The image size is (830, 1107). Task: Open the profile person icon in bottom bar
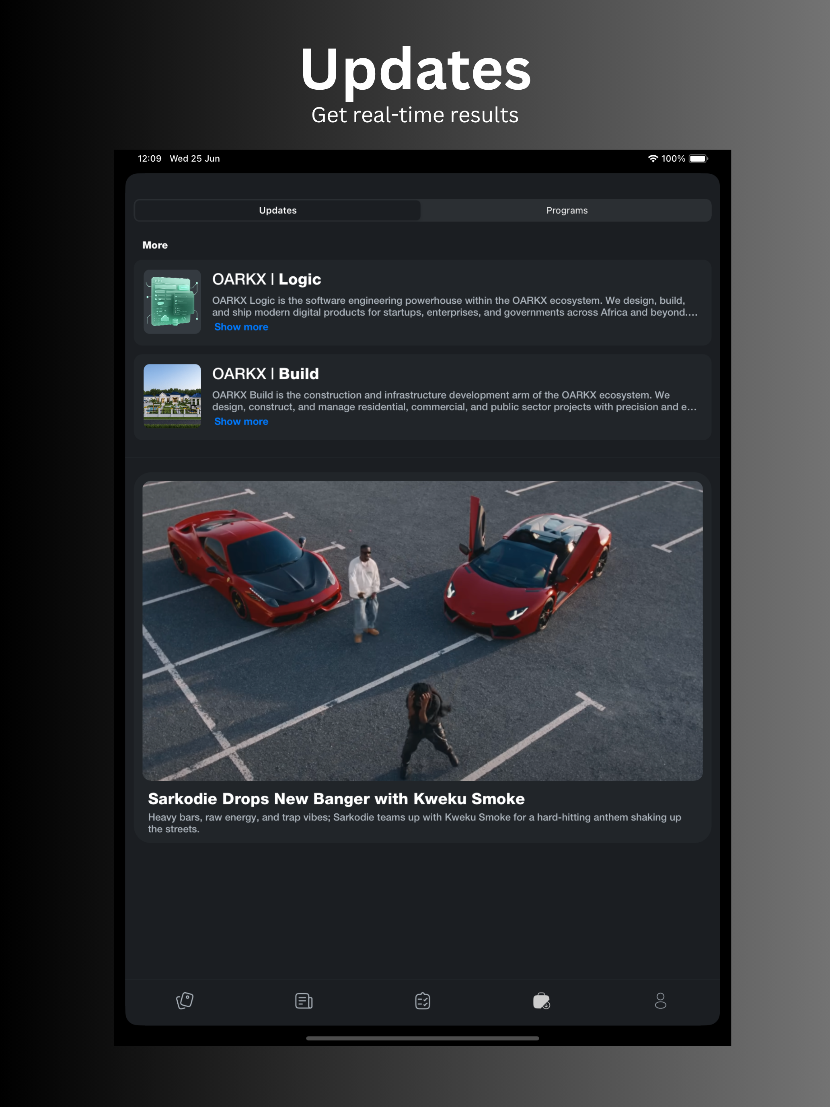pyautogui.click(x=660, y=1001)
